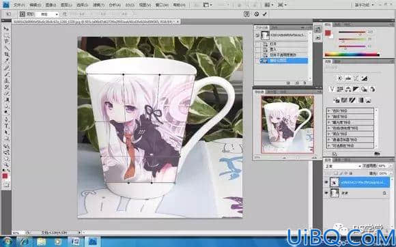Add a Levels adjustment

pos(348,78)
